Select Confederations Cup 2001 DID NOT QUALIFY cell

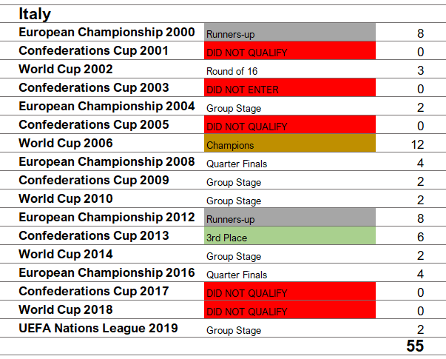pos(290,50)
